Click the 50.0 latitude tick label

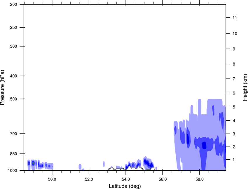click(x=52, y=179)
